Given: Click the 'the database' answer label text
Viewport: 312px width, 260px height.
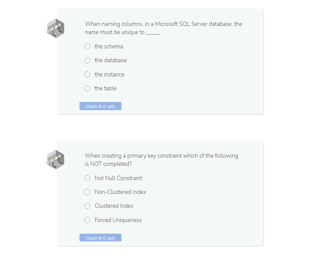Looking at the screenshot, I should [111, 60].
